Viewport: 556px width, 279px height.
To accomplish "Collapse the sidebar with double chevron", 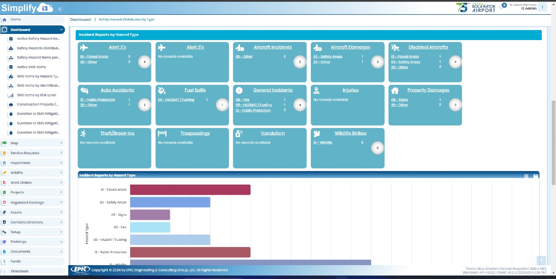I will (60, 8).
